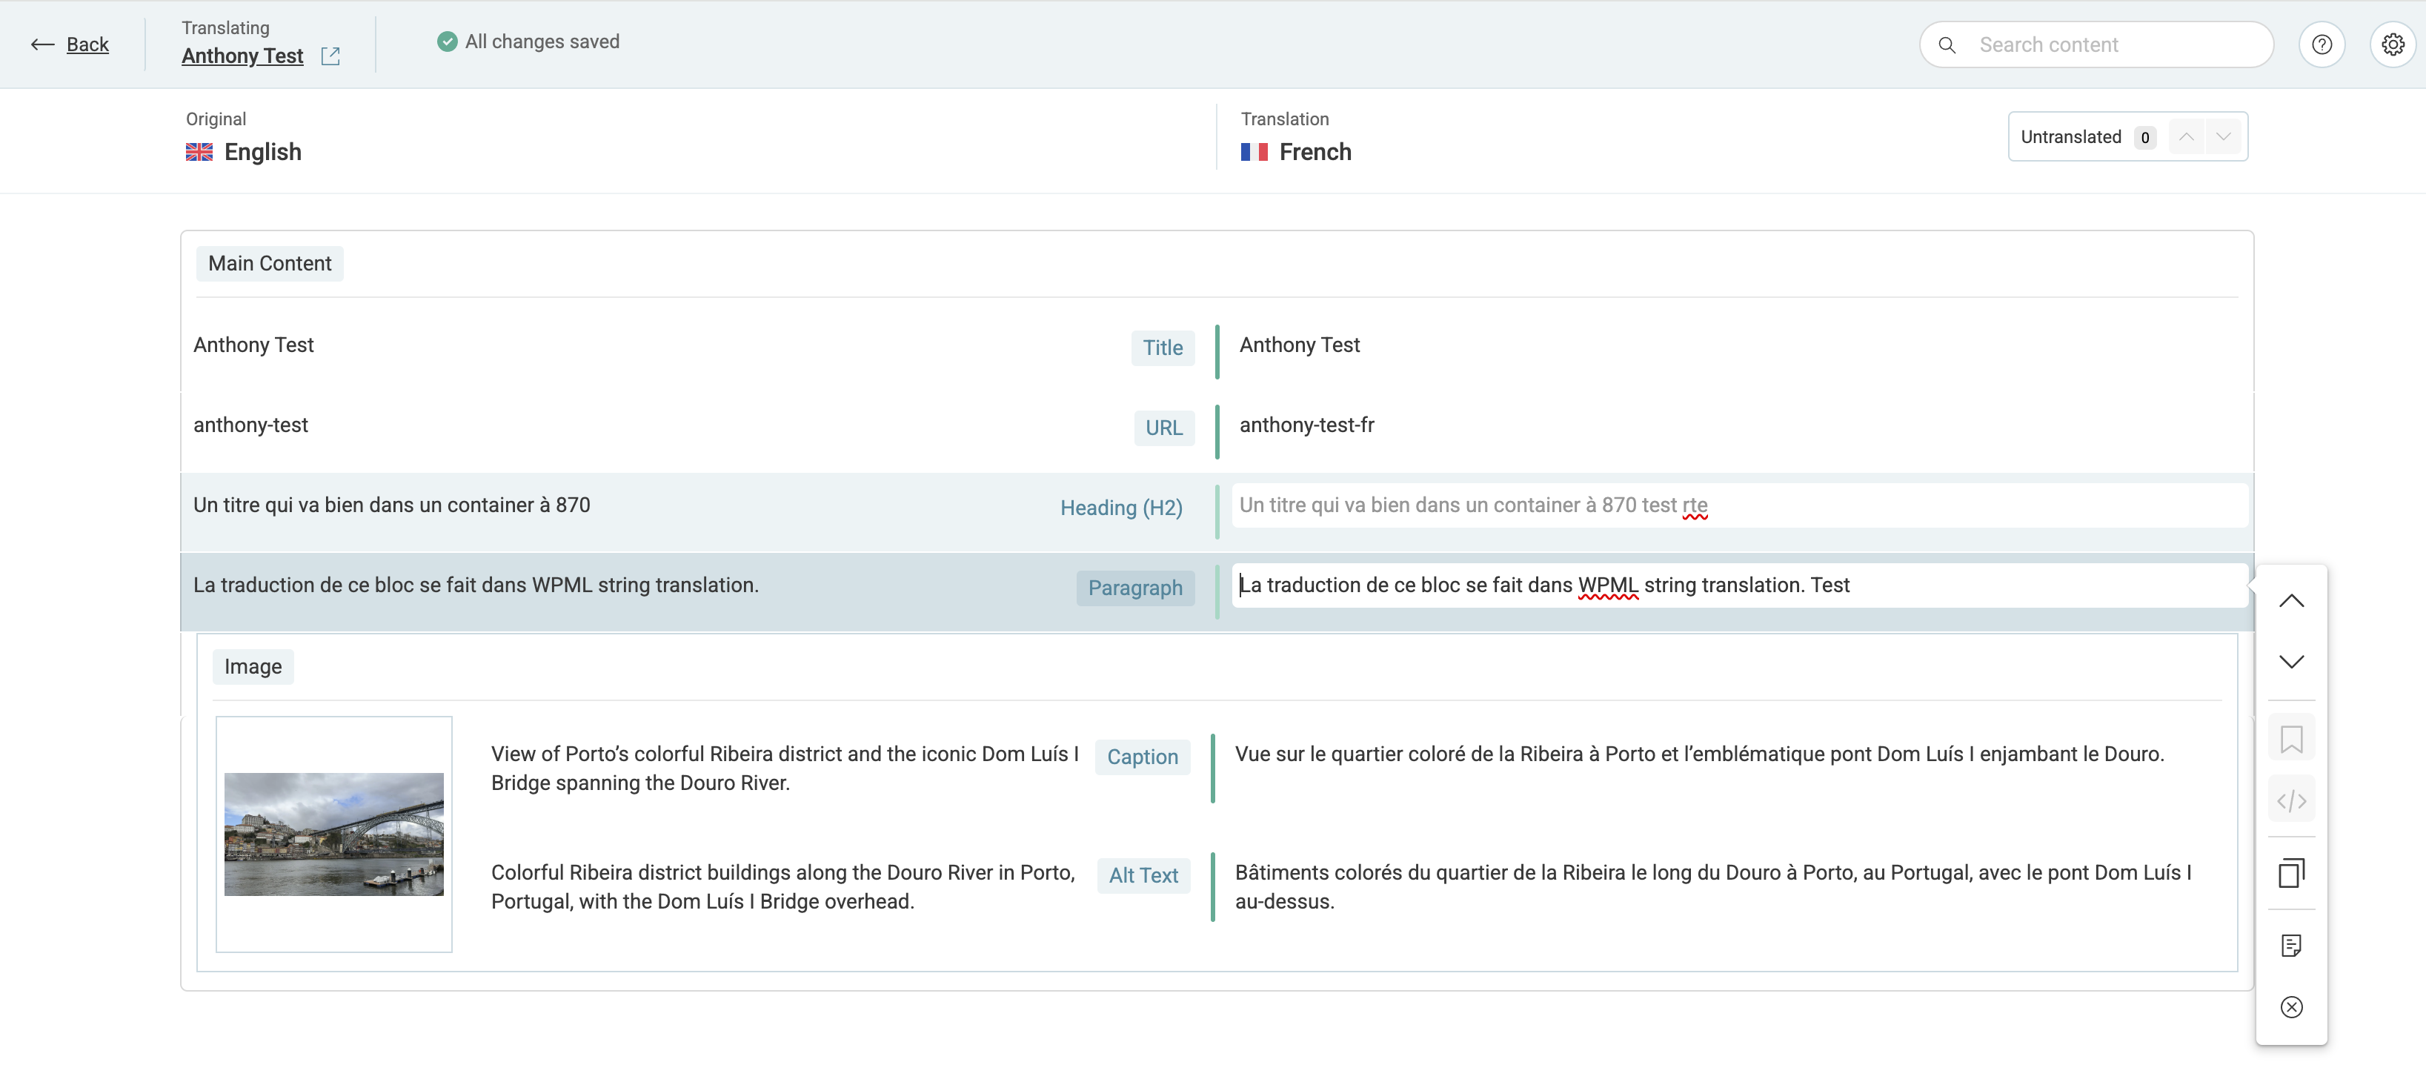2426x1082 pixels.
Task: Open the Anthony Test page link
Action: pyautogui.click(x=242, y=56)
